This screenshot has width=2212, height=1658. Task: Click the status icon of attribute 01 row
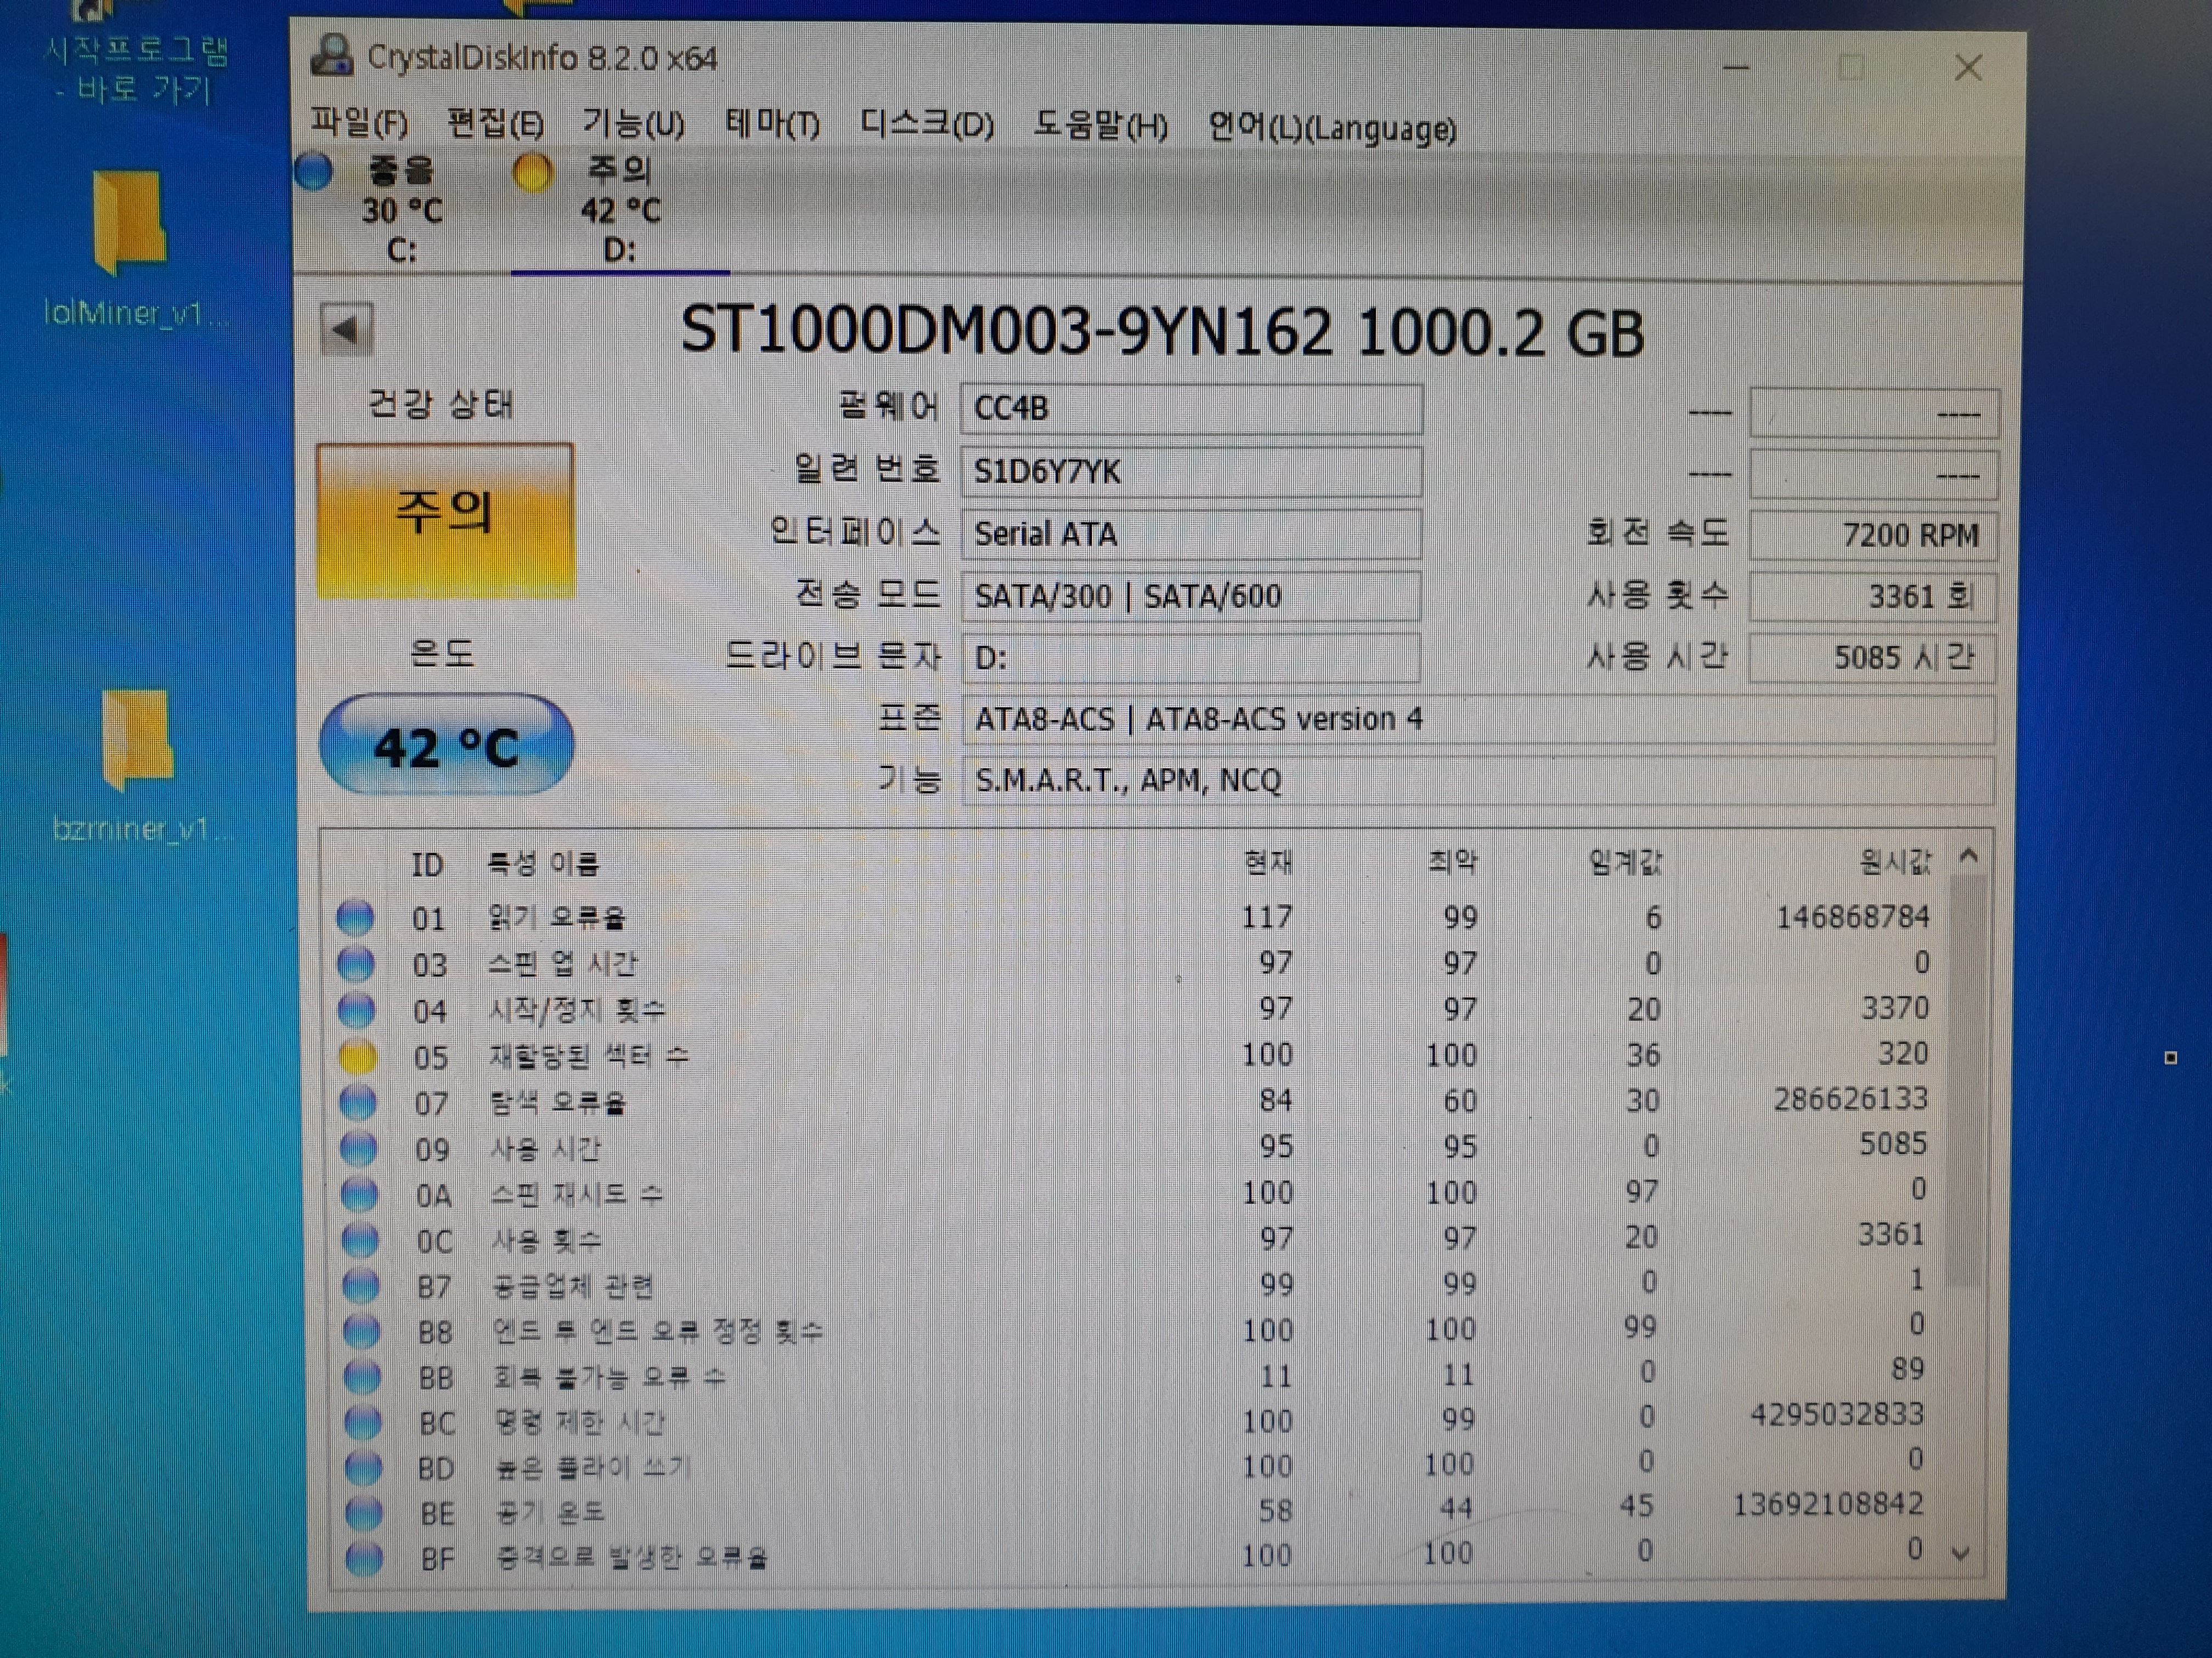tap(355, 917)
